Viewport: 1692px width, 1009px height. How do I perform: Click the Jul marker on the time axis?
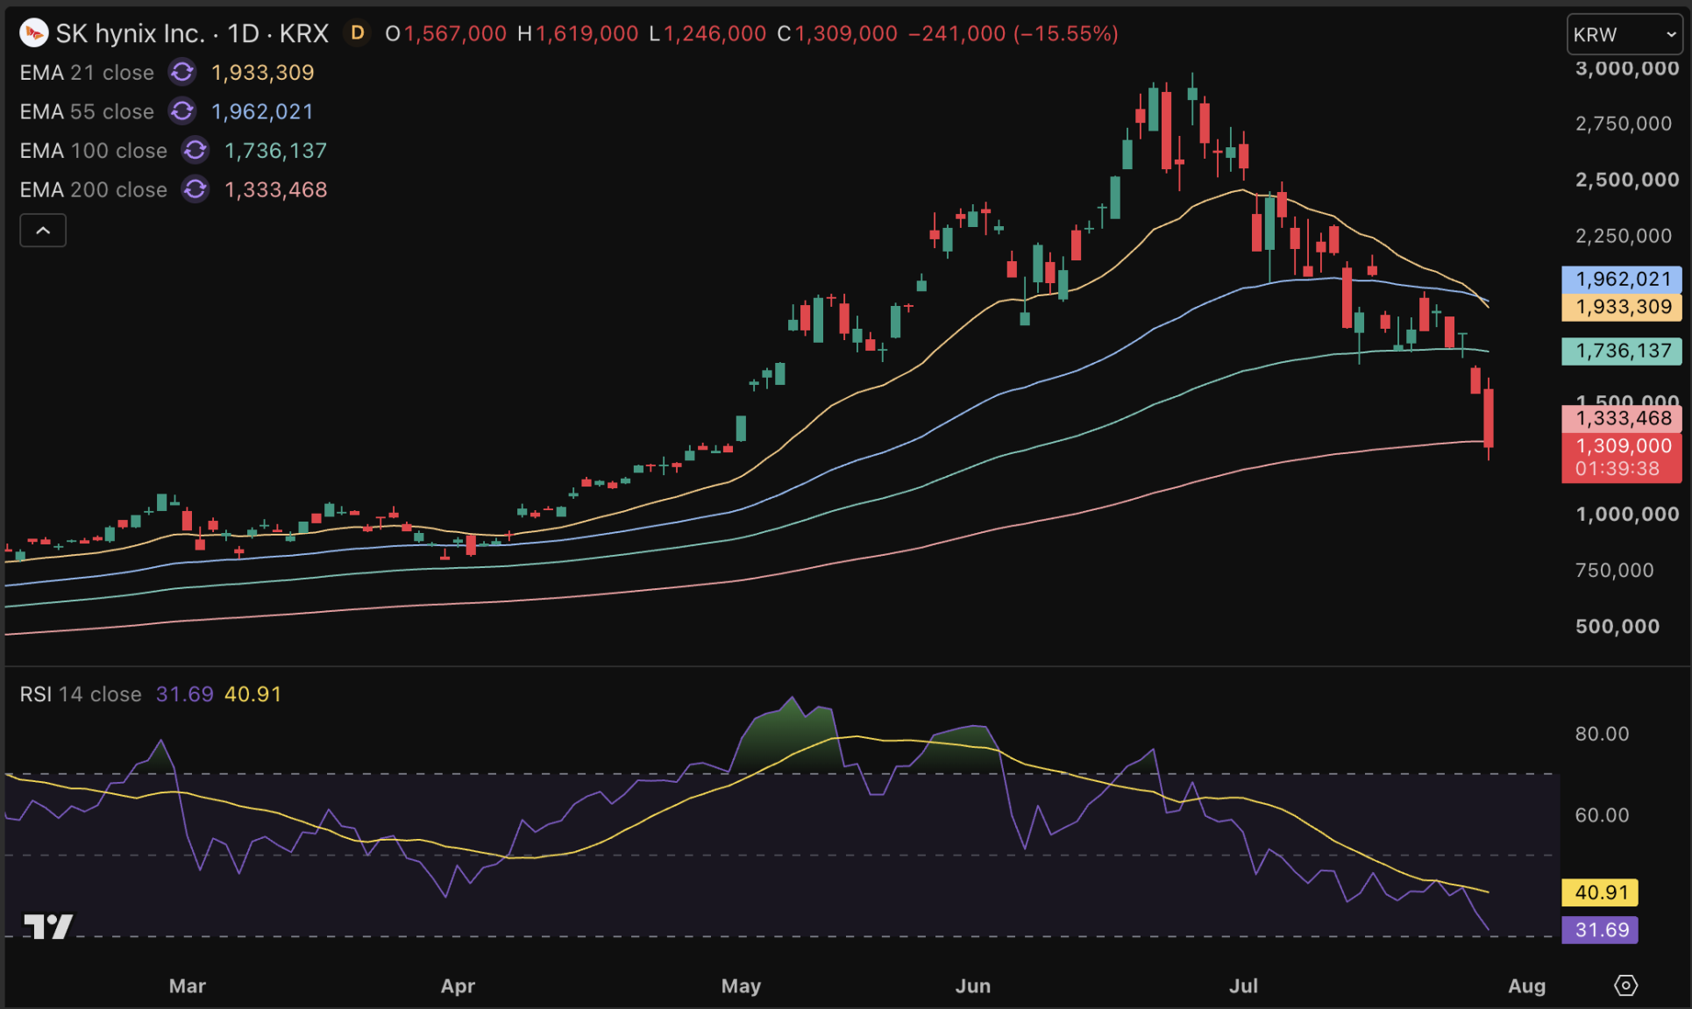tap(1243, 985)
